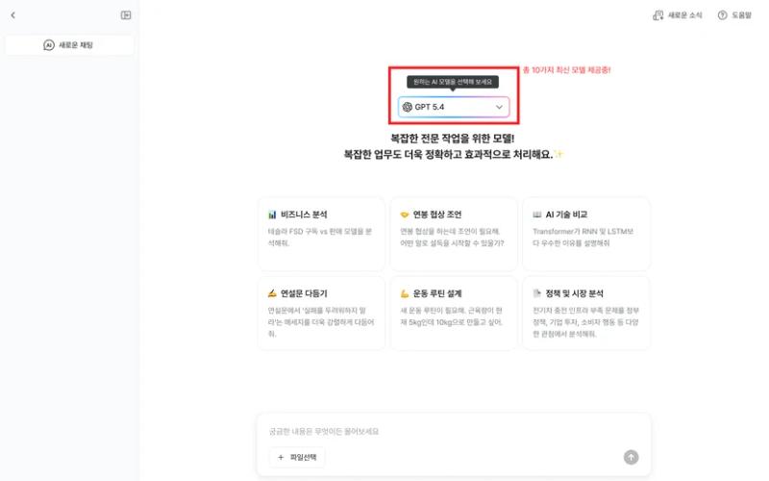This screenshot has height=481, width=769.
Task: Click the OpenAI logo in model selector
Action: 407,107
